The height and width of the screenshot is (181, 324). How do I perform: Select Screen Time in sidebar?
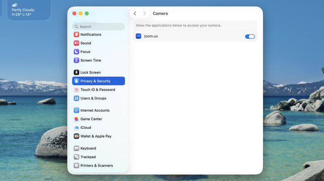[98, 60]
